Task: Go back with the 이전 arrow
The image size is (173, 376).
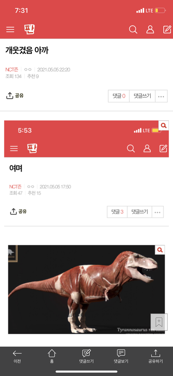Action: point(17,356)
